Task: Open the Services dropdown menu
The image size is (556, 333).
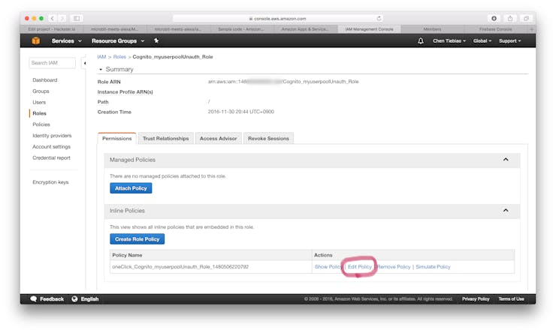Action: (x=66, y=41)
